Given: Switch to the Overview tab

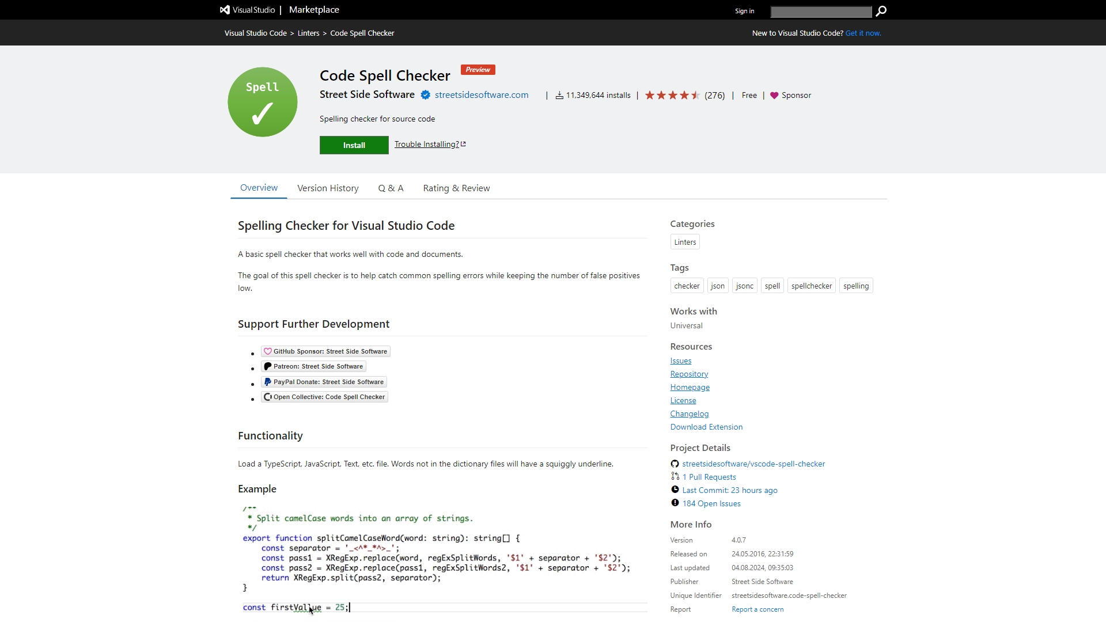Looking at the screenshot, I should click(x=259, y=188).
